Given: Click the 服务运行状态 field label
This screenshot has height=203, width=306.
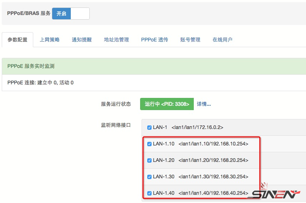Looking at the screenshot, I should click(116, 104).
